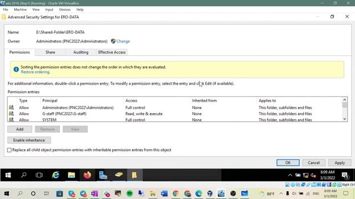This screenshot has width=355, height=199.
Task: Open Word from the host taskbar
Action: click(x=164, y=193)
